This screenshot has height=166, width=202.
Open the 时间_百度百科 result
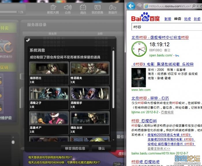[144, 121]
